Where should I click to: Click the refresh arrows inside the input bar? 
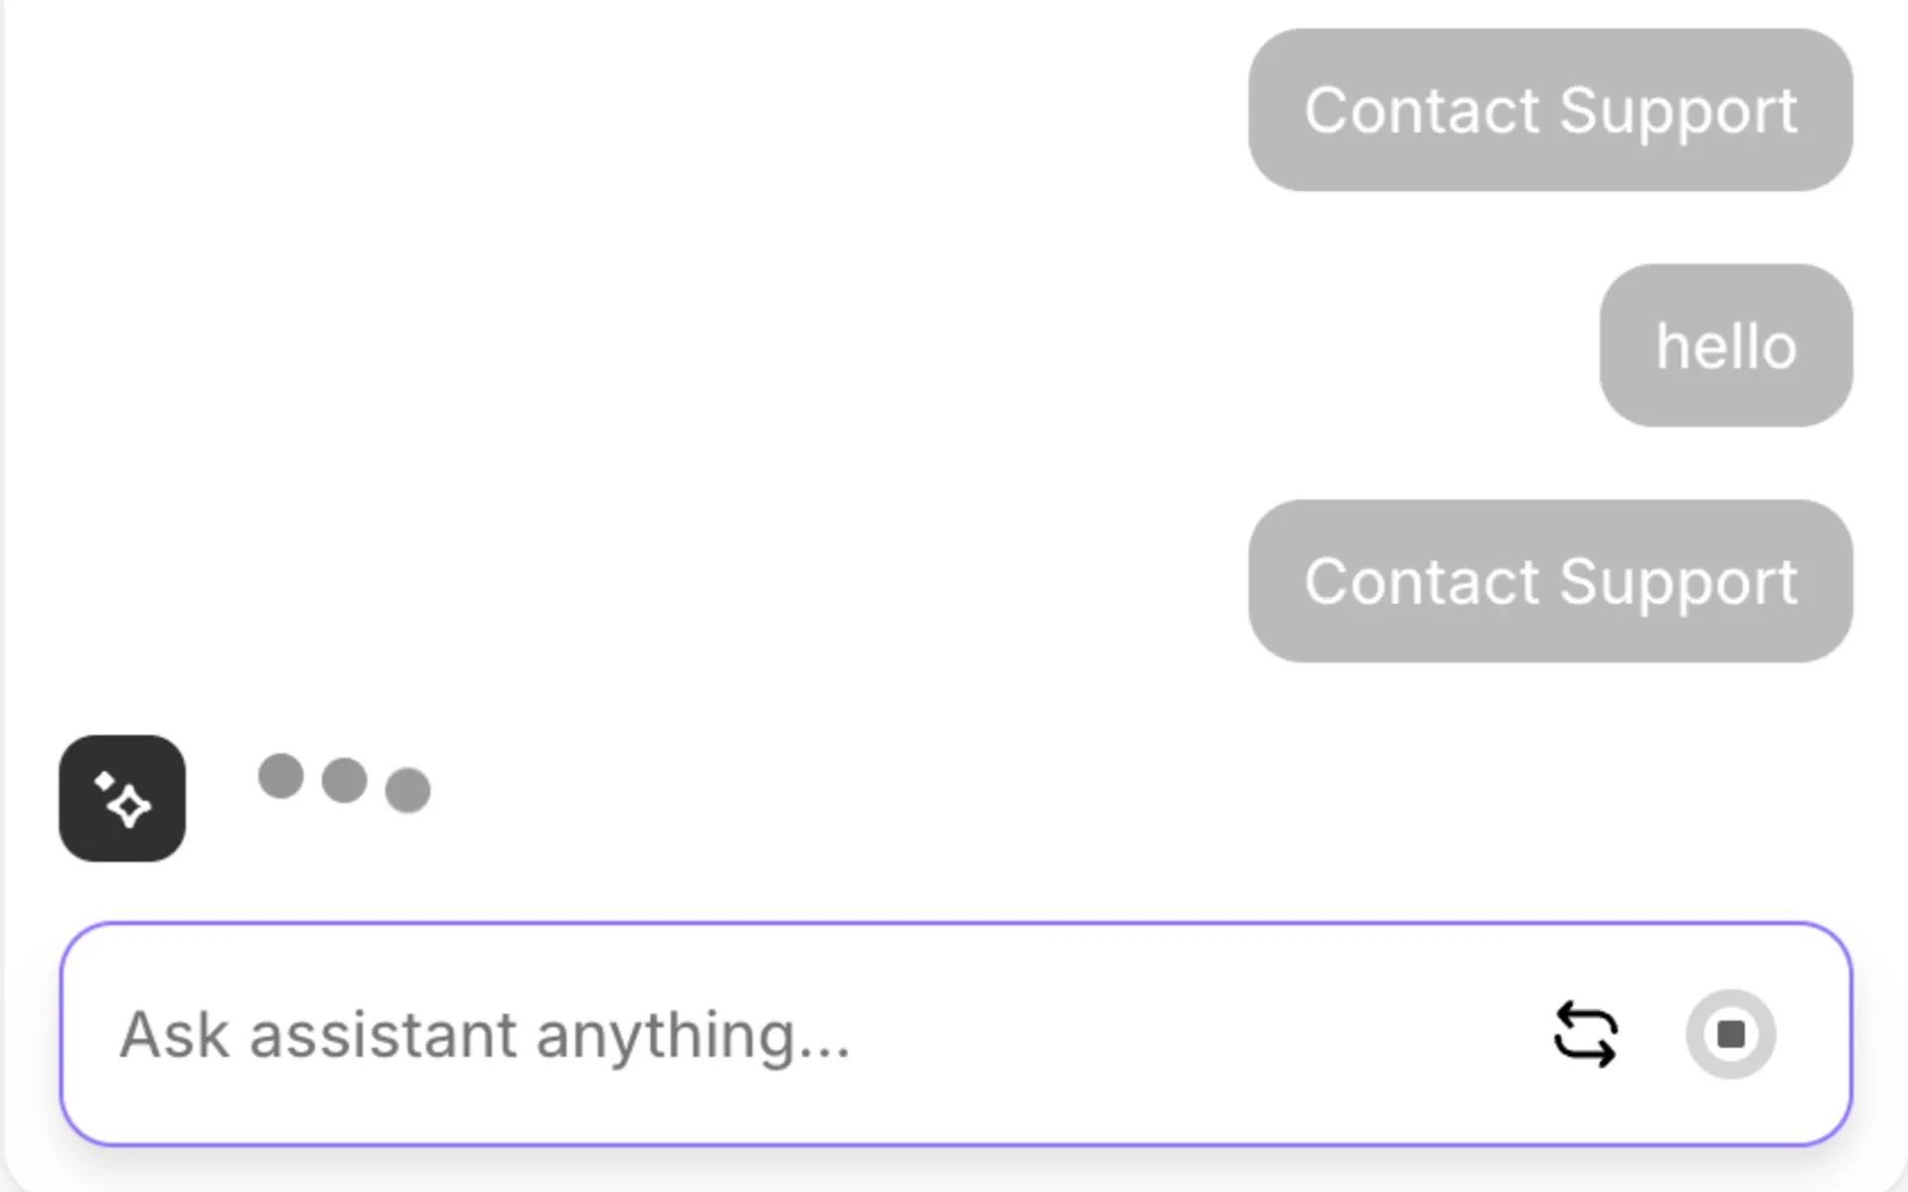pyautogui.click(x=1586, y=1034)
